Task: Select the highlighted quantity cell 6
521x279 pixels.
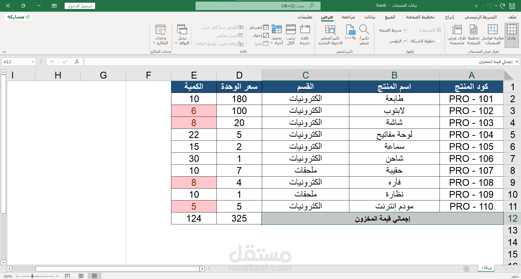Action: pos(194,111)
